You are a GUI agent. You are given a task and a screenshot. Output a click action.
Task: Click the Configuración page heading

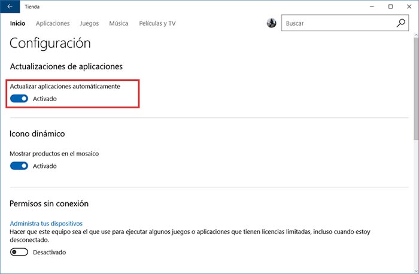pos(50,44)
